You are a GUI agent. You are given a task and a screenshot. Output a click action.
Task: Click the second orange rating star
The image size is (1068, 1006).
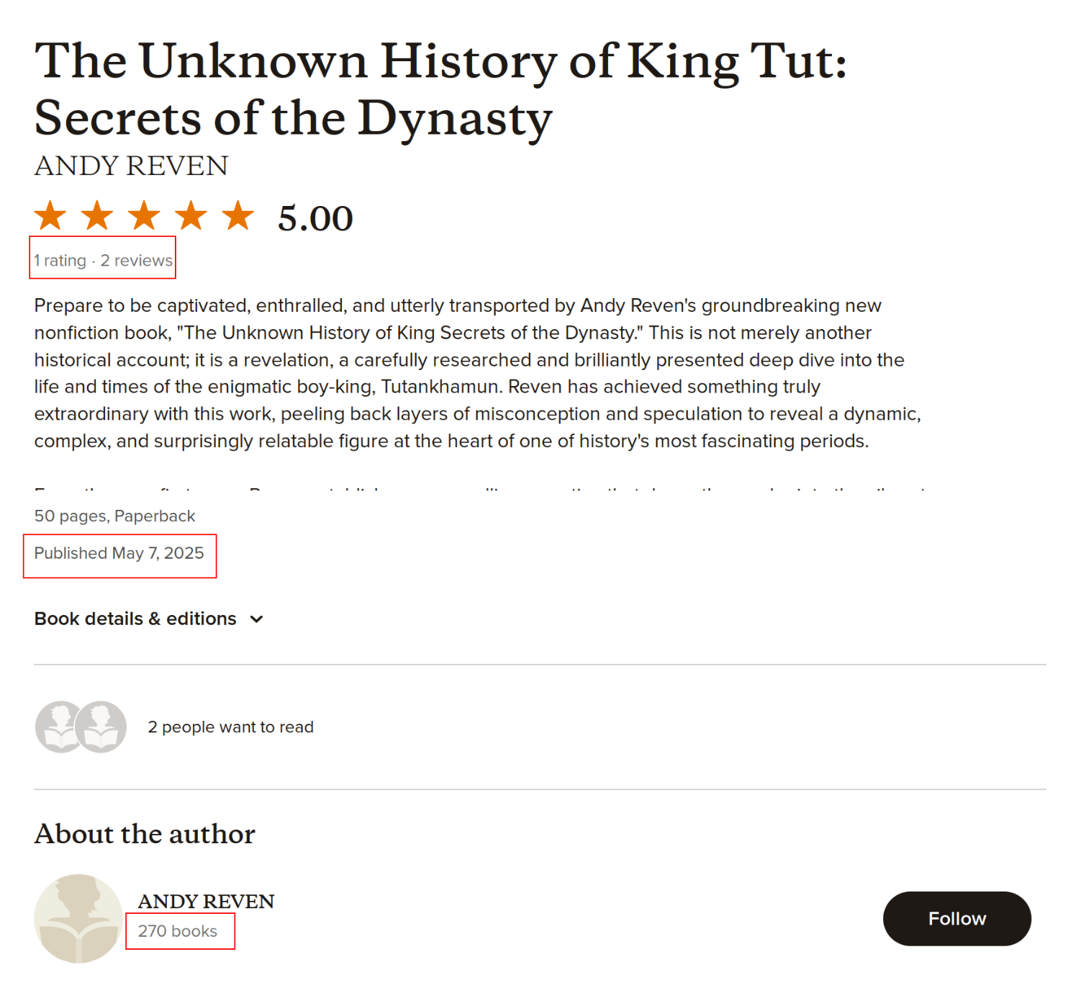[x=97, y=216]
